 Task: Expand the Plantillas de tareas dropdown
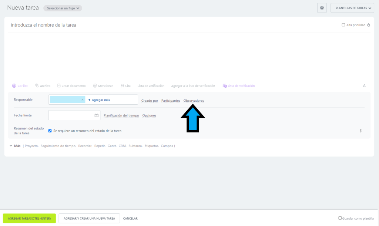352,8
